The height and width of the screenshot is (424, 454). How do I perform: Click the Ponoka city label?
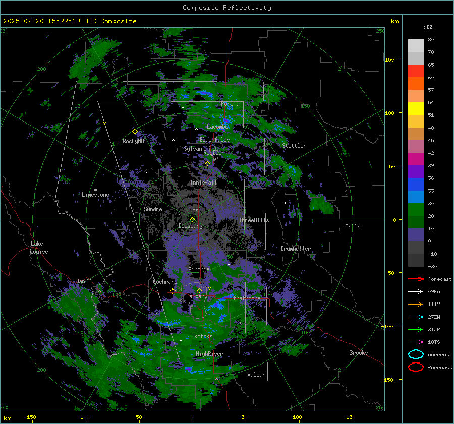(230, 104)
